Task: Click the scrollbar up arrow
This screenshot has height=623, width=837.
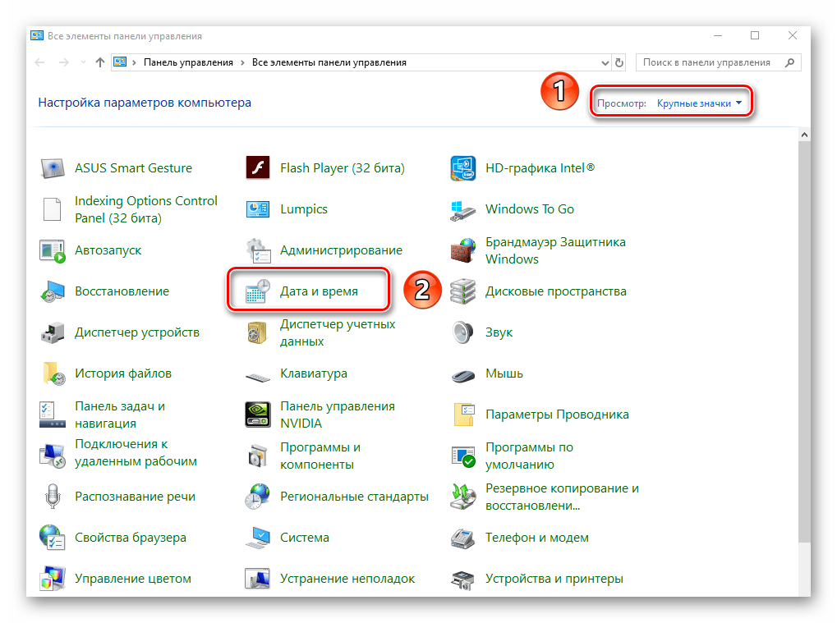Action: pyautogui.click(x=804, y=135)
